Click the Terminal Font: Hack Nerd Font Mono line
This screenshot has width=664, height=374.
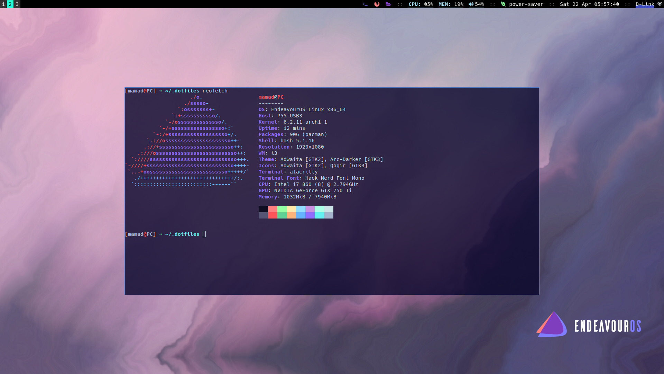pos(312,178)
